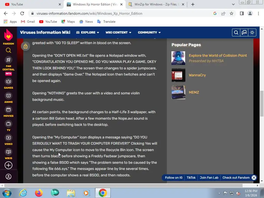The height and width of the screenshot is (198, 264).
Task: Switch to the YouTube tab
Action: pos(32,4)
